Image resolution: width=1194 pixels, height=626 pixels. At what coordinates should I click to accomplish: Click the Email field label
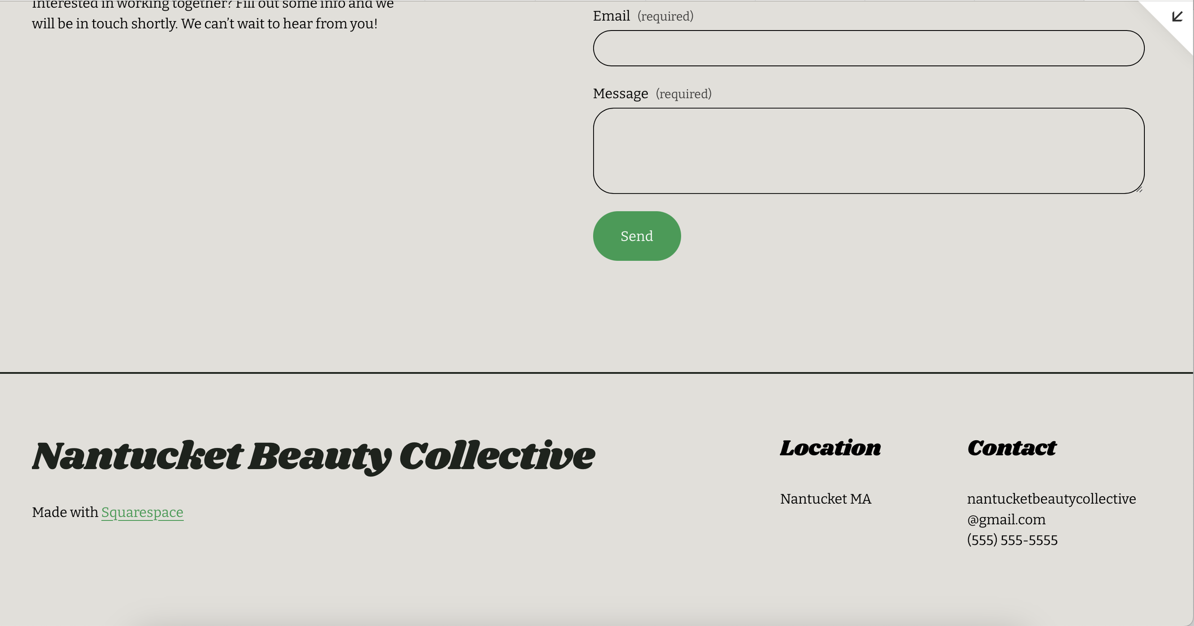pos(611,16)
